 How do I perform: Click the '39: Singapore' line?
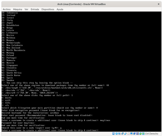click(x=10, y=65)
